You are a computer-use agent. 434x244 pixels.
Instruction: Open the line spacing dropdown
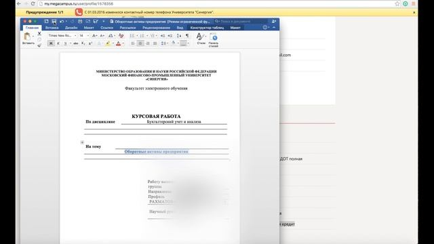pos(164,43)
